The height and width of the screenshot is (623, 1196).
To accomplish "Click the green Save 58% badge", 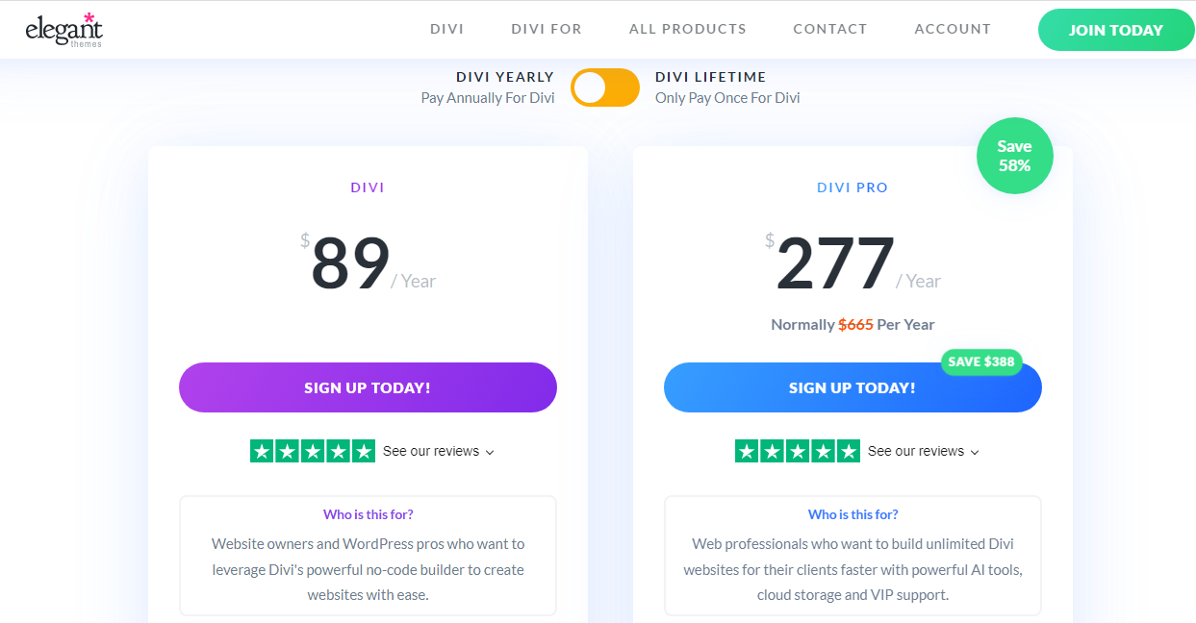I will click(x=1014, y=155).
